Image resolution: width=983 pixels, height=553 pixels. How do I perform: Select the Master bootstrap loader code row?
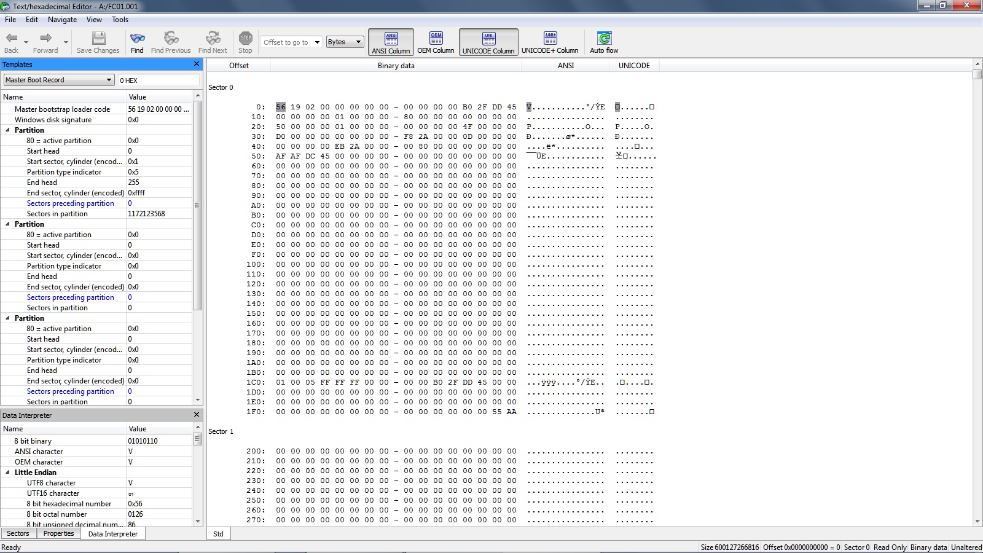[97, 109]
